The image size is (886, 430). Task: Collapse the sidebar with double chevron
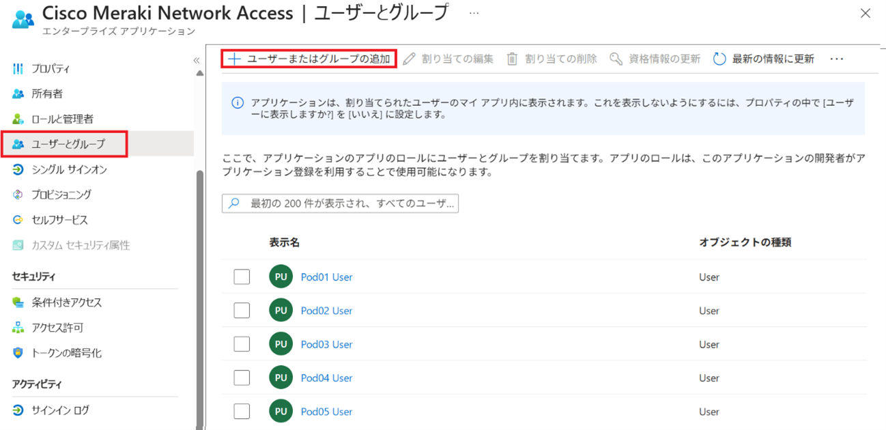197,60
